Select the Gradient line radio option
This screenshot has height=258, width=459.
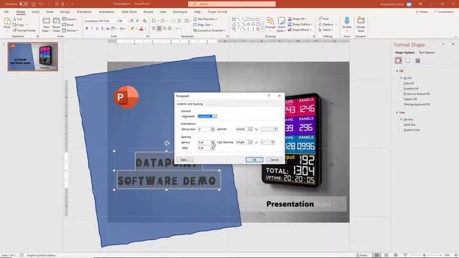[401, 130]
